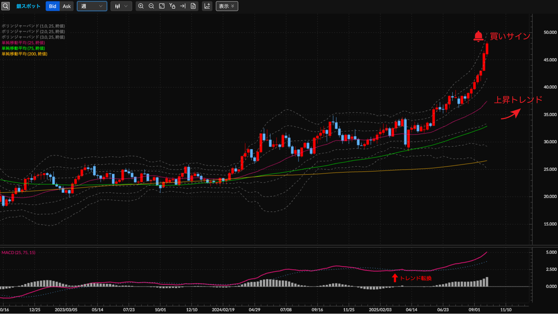
Task: Open the symbol search magnifier
Action: [x=6, y=6]
